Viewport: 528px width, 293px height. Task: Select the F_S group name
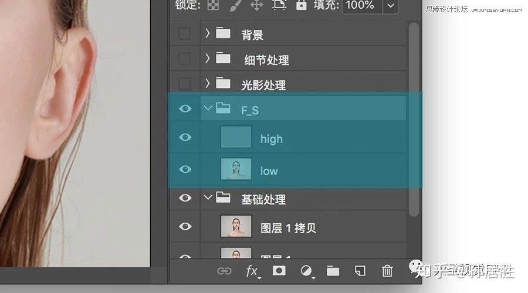(x=250, y=110)
